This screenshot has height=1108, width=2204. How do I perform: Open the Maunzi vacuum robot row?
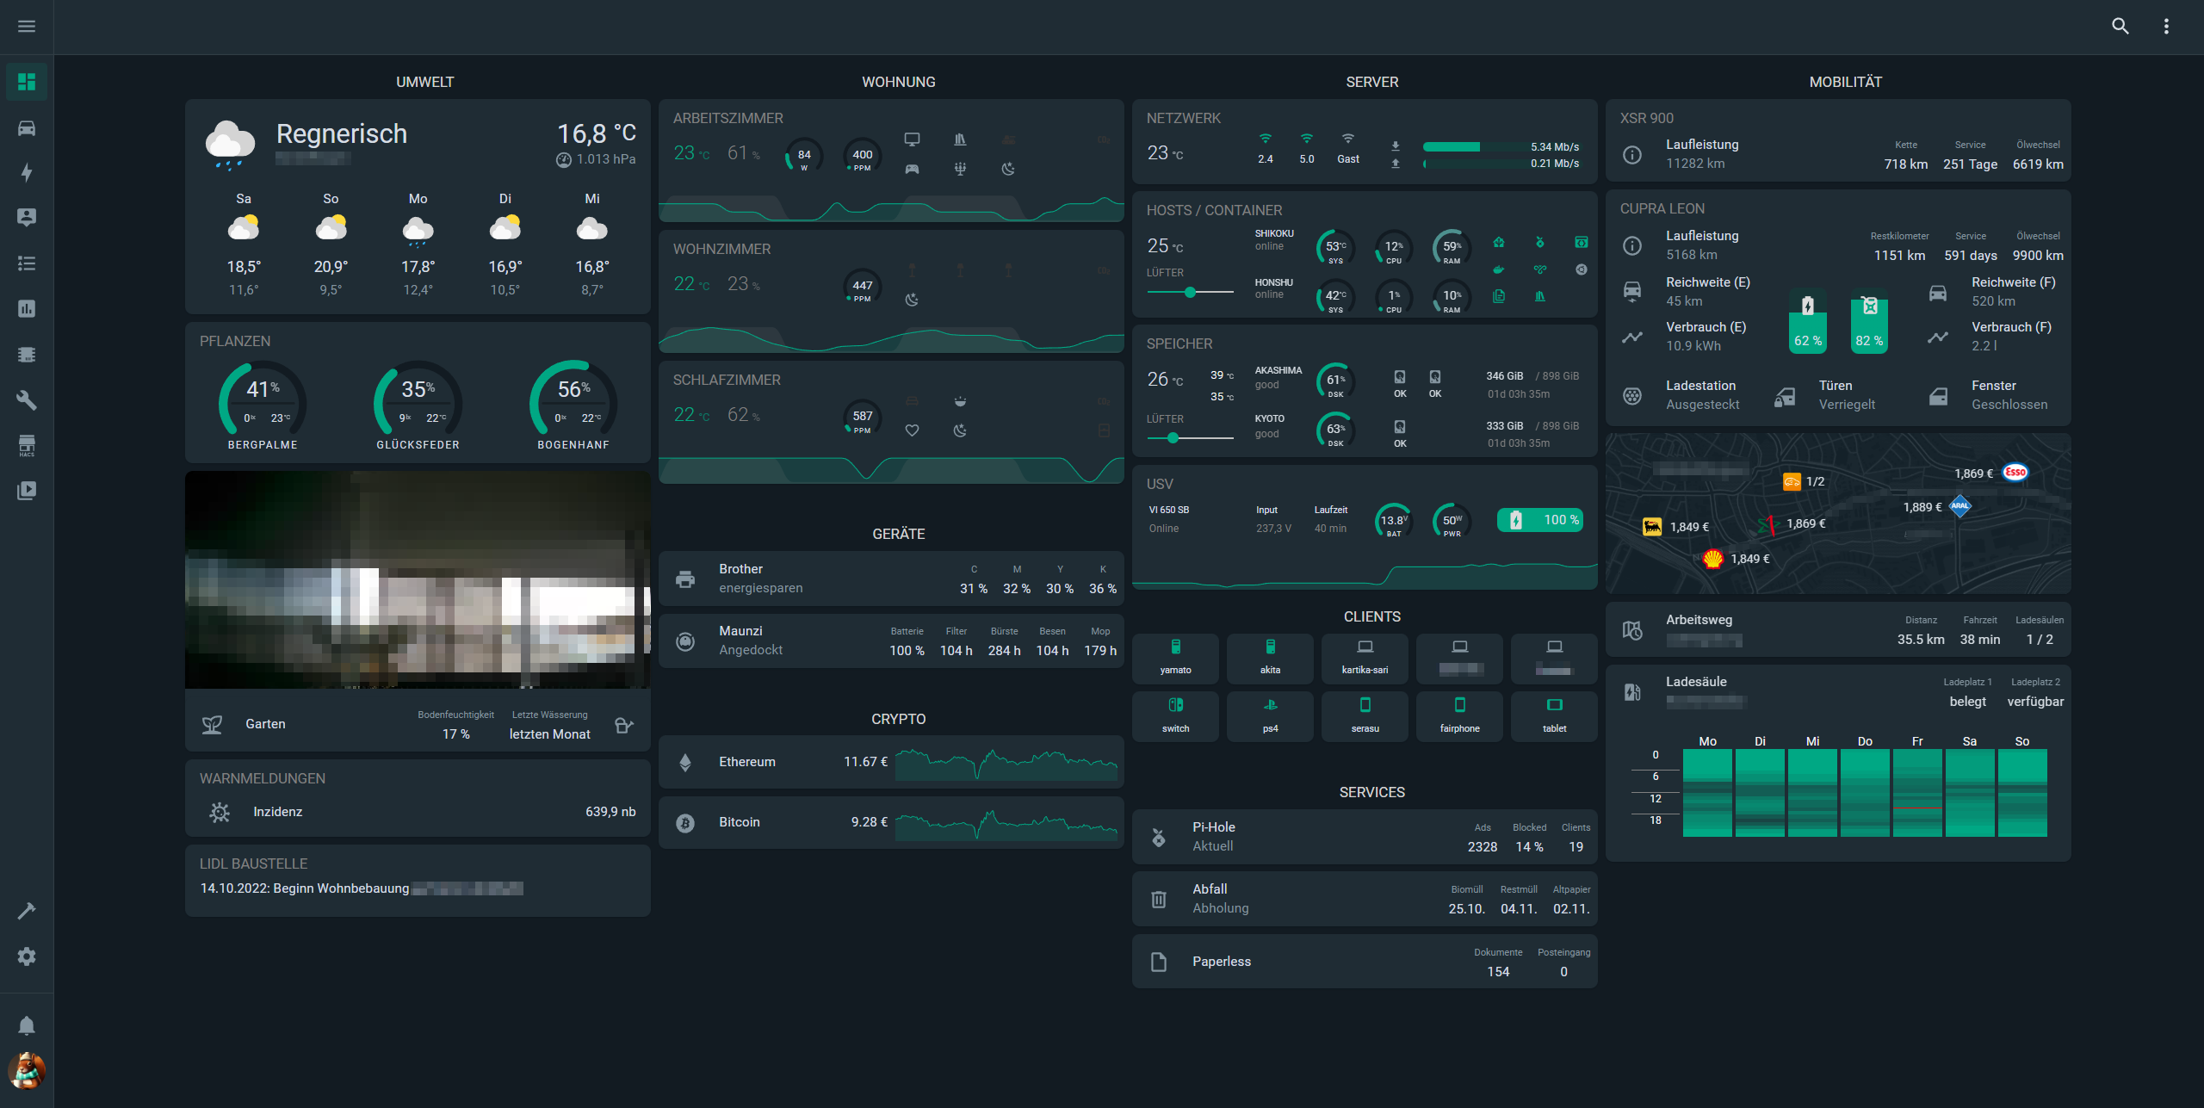891,641
